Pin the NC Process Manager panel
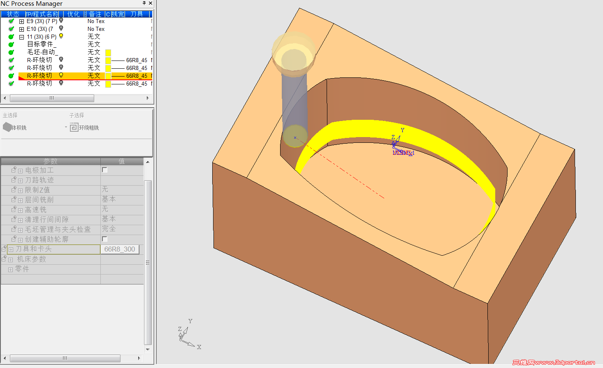Screen dimensions: 603x368 pos(144,3)
